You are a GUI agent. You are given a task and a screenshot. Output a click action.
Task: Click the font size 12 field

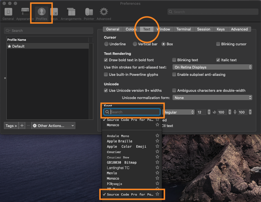pos(201,112)
